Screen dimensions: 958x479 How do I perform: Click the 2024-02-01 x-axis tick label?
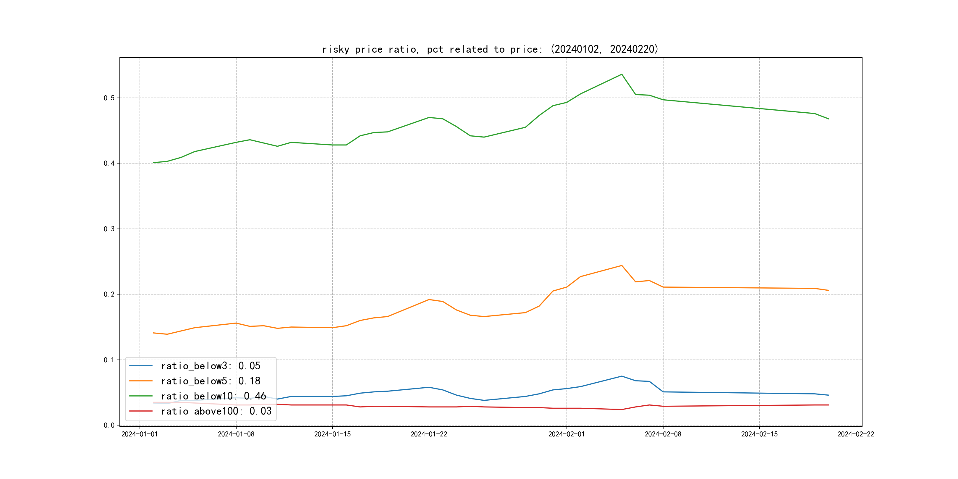point(567,434)
